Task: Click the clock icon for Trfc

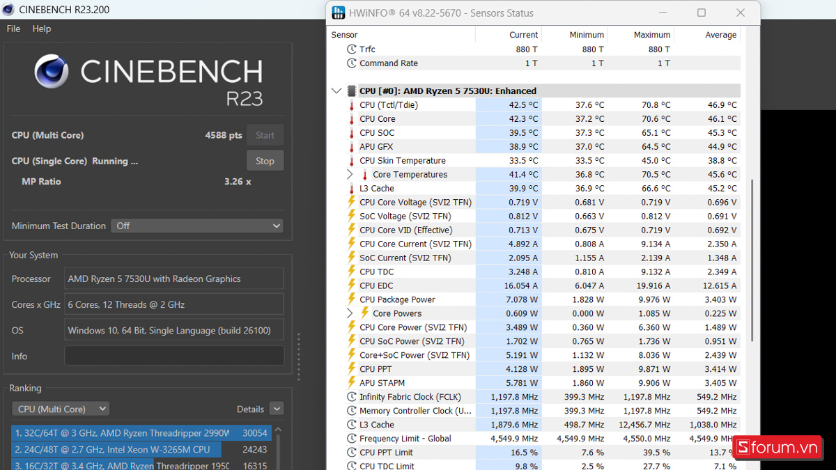Action: pos(351,49)
